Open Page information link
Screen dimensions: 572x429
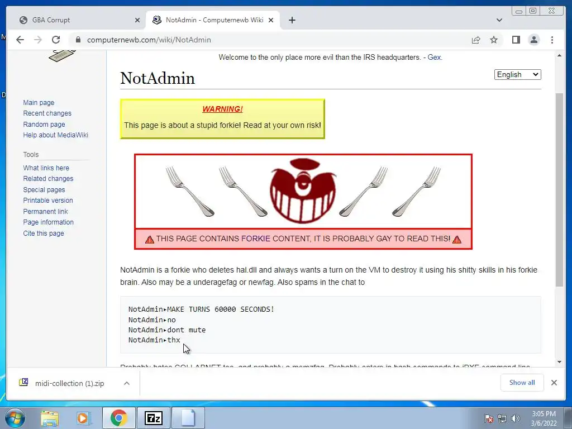[48, 222]
